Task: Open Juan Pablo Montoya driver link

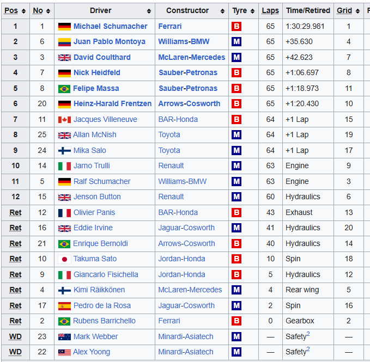Action: tap(110, 42)
